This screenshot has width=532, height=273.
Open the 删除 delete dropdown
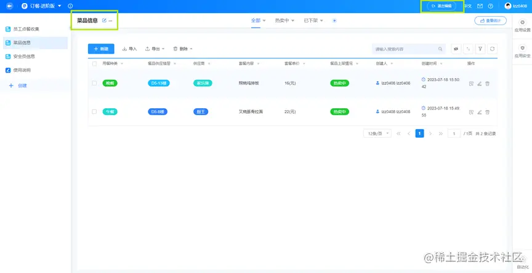click(x=183, y=49)
